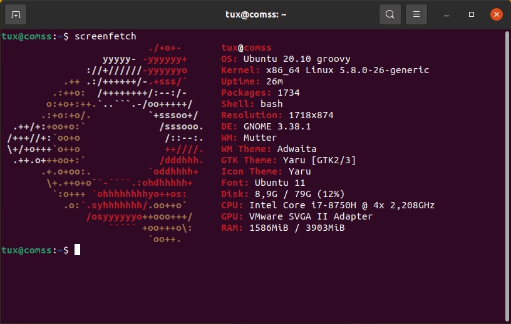Click the GPU value 'VMware SVGA II Adapter'
Image resolution: width=511 pixels, height=324 pixels.
coord(311,216)
